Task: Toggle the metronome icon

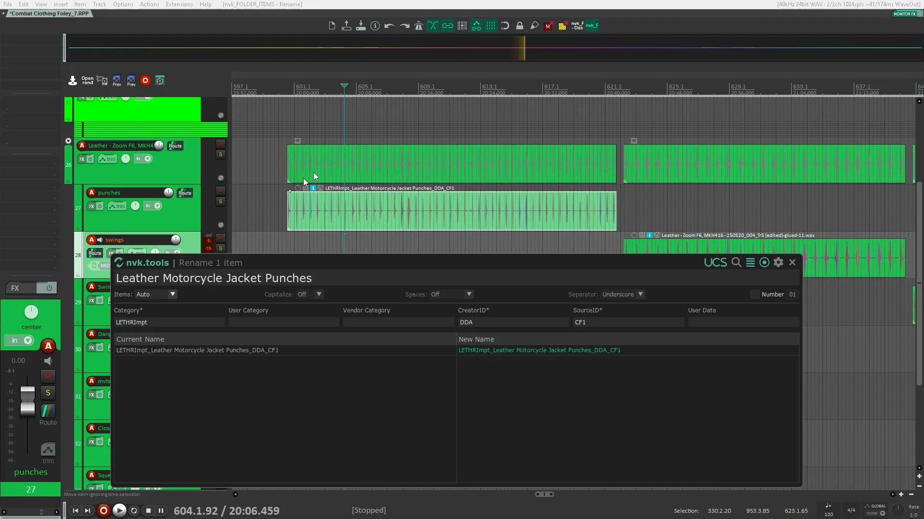Action: [419, 26]
